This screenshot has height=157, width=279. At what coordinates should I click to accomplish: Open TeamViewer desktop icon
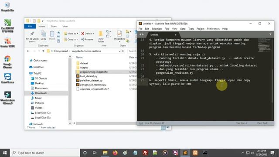(x=7, y=78)
